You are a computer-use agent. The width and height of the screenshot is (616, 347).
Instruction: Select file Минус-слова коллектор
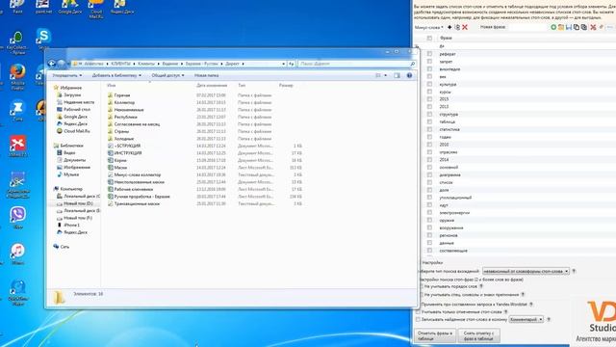137,174
